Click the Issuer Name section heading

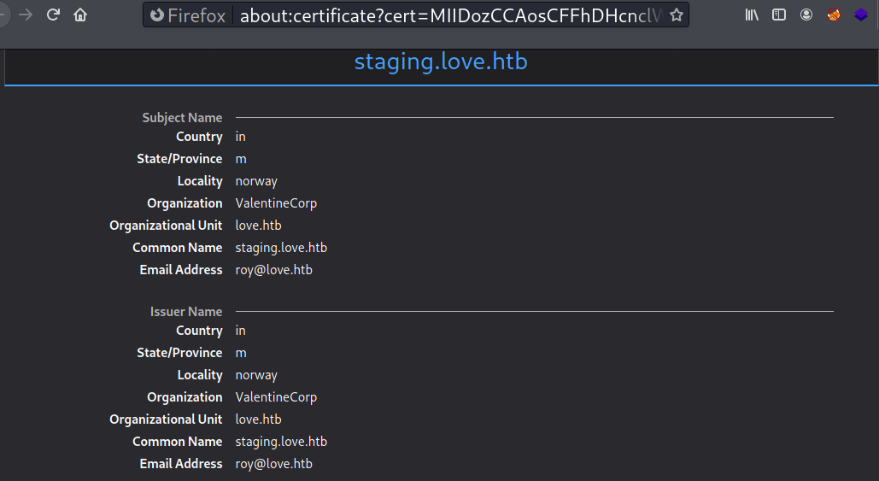[x=186, y=312]
